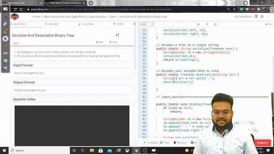
Task: Select the red pen annotation tool
Action: 6,17
